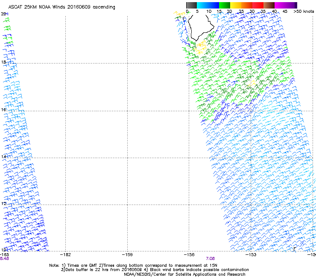Viewport: 316px width, 277px height.
Task: Click the '-165' longitude axis label
Action: click(x=4, y=255)
